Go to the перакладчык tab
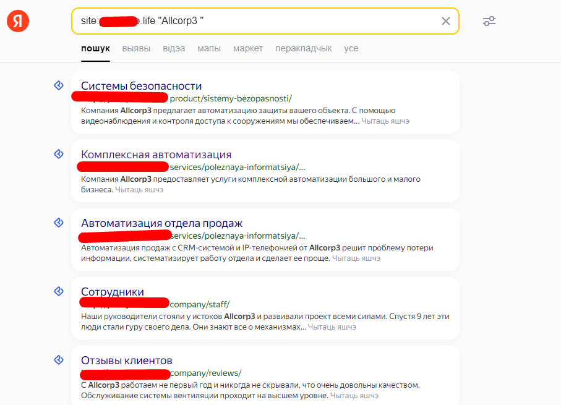Screen dimensions: 561x405 pyautogui.click(x=304, y=48)
